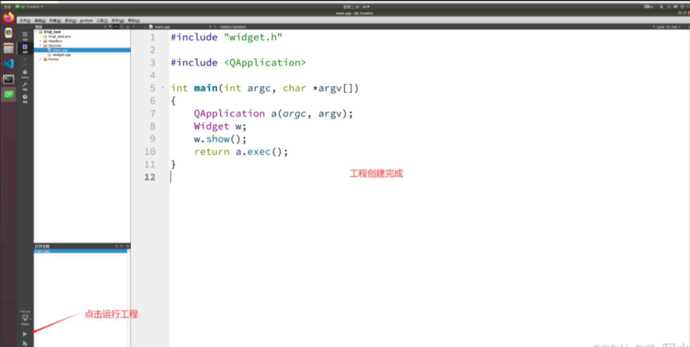Open the filter tree options in Projects panel
Image resolution: width=690 pixels, height=347 pixels.
(x=110, y=27)
